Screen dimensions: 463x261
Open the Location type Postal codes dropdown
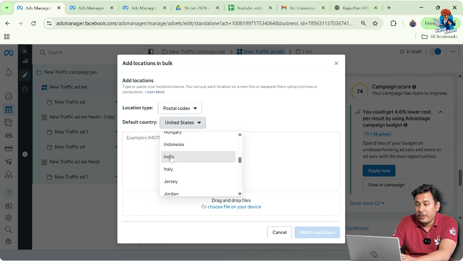click(x=180, y=108)
